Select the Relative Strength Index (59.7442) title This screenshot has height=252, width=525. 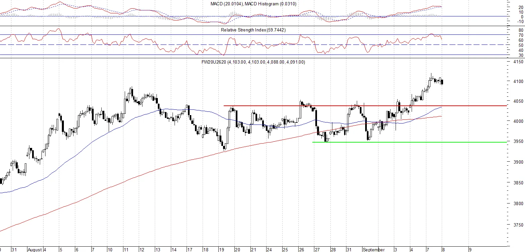click(253, 30)
